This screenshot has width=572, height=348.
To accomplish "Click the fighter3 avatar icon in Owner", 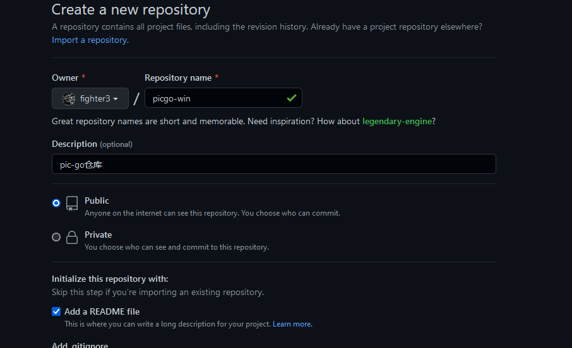I will (x=69, y=98).
